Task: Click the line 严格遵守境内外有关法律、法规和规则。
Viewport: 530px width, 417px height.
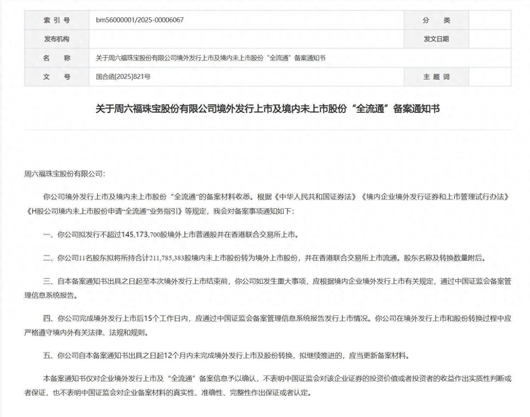Action: point(87,333)
